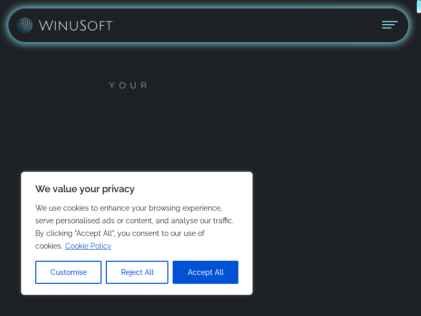This screenshot has width=421, height=316.
Task: Click the "YOUR" hero heading text
Action: pos(129,85)
